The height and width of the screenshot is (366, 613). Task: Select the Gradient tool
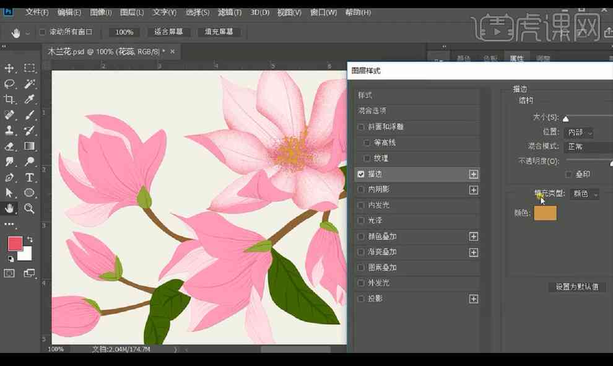29,146
